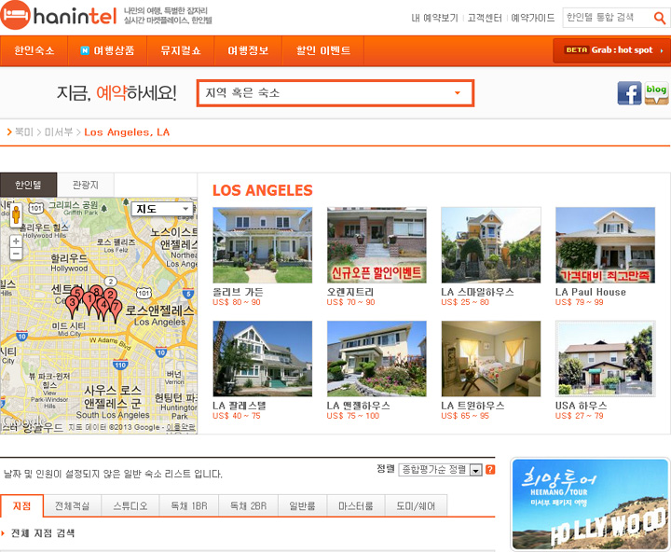Image resolution: width=671 pixels, height=552 pixels.
Task: Open the blog icon
Action: 656,93
